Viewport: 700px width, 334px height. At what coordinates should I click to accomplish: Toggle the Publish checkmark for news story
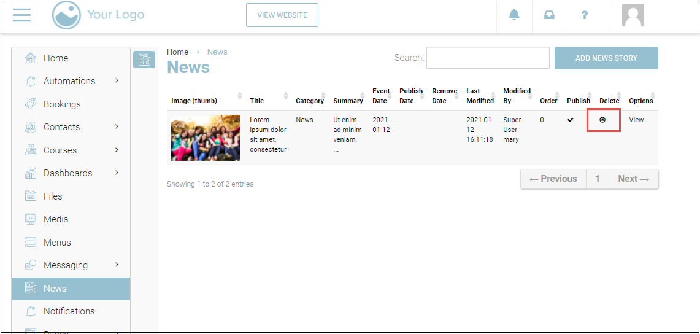571,120
